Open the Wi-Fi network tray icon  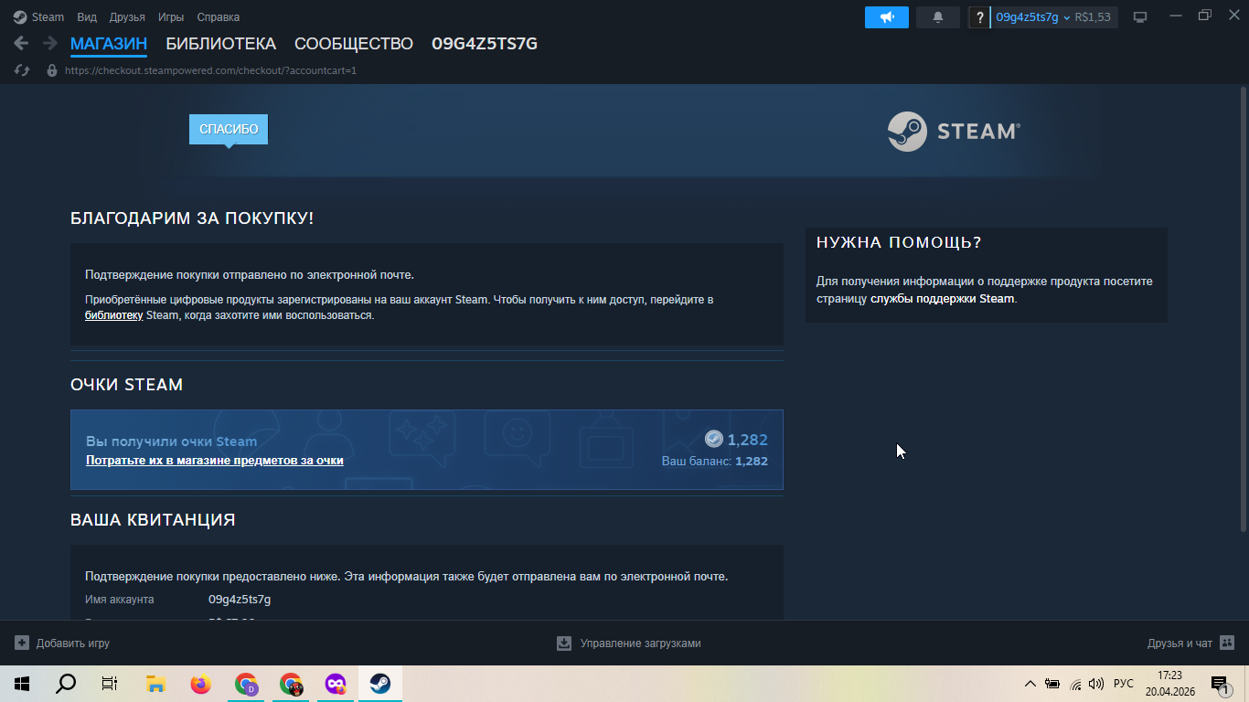tap(1075, 684)
